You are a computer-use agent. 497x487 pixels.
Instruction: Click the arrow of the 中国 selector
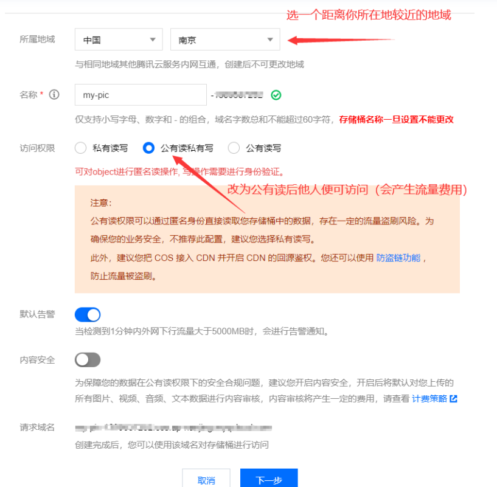coord(153,40)
